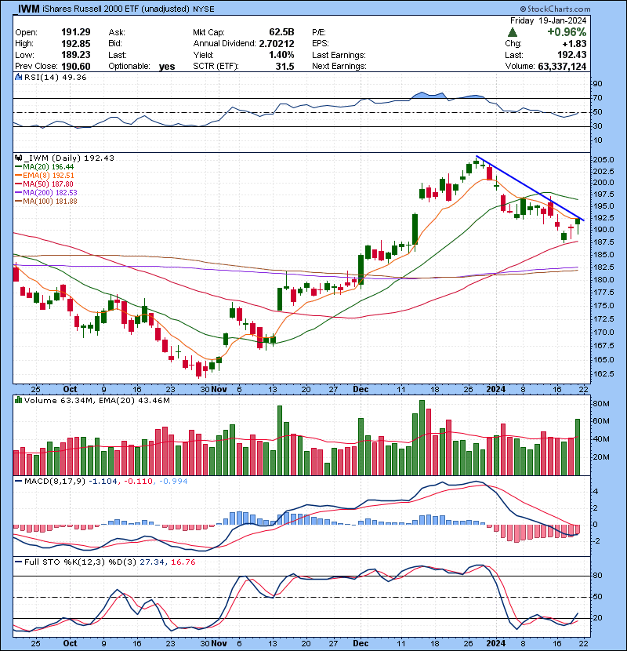627x651 pixels.
Task: Click the High value 192.85
Action: pos(76,43)
